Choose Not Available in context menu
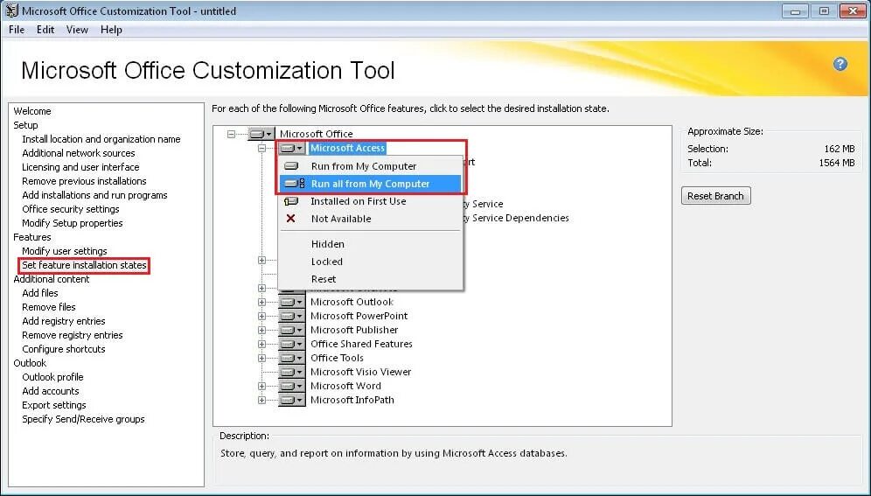 [x=371, y=219]
